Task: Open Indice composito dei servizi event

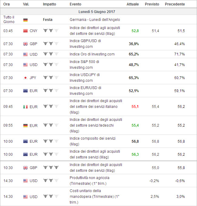Action: point(92,141)
